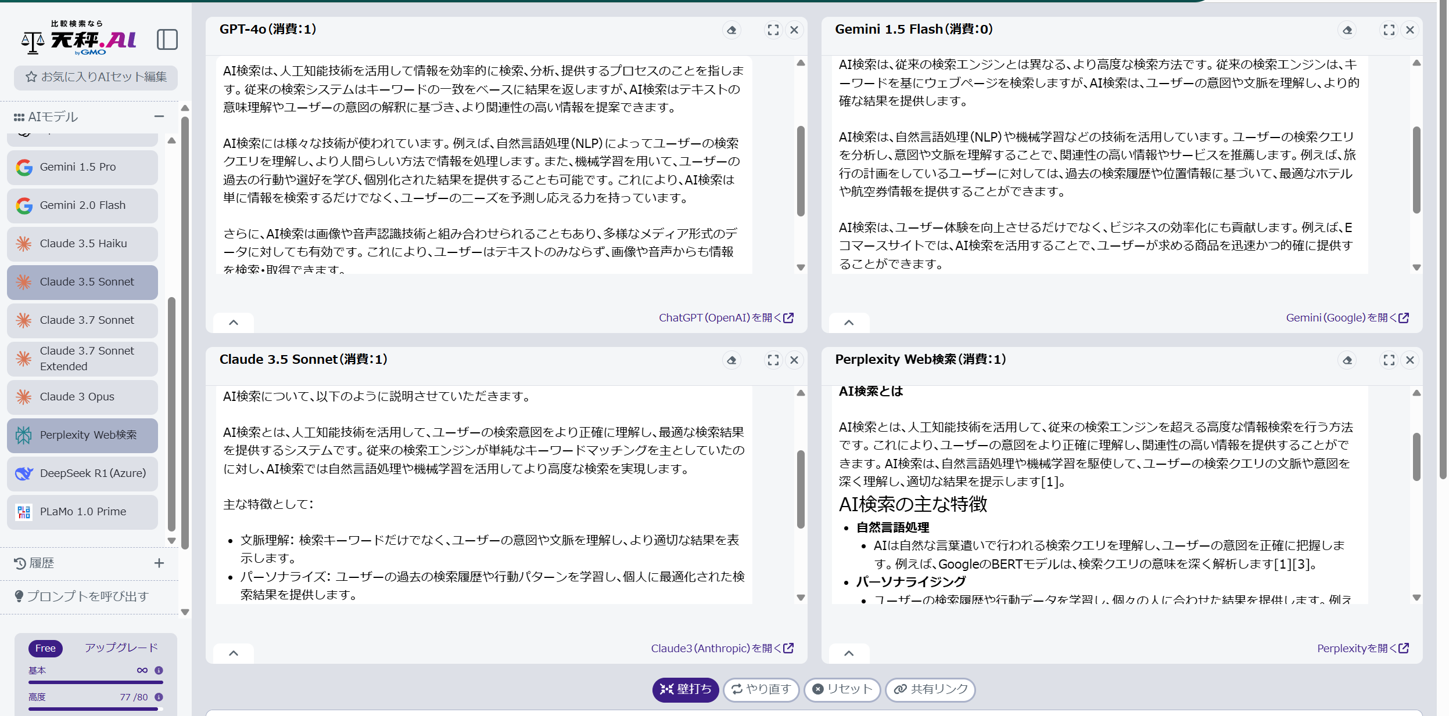Clear the GPT-4o panel with eraser icon
Viewport: 1449px width, 716px height.
coord(731,30)
